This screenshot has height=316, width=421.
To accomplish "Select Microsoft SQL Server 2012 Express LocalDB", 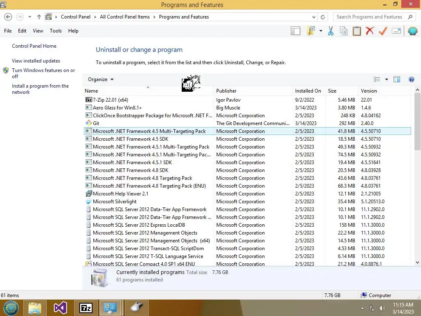I will [x=248, y=225].
